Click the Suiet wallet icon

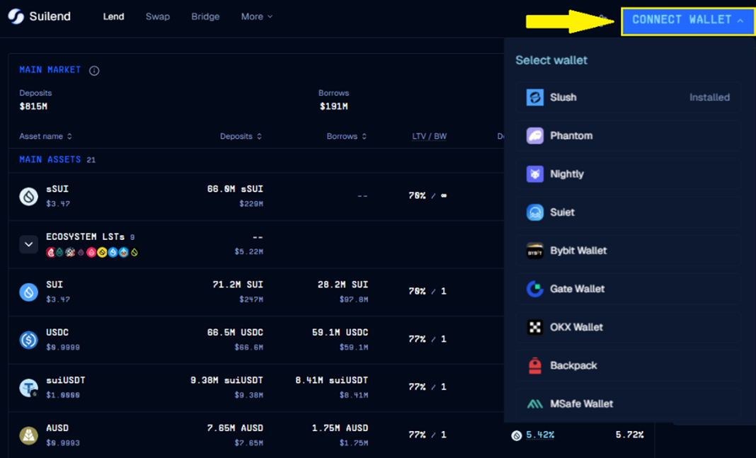pyautogui.click(x=535, y=212)
